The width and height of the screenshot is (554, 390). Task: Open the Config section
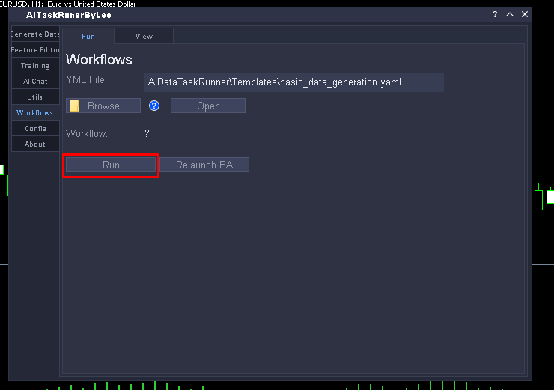click(35, 129)
